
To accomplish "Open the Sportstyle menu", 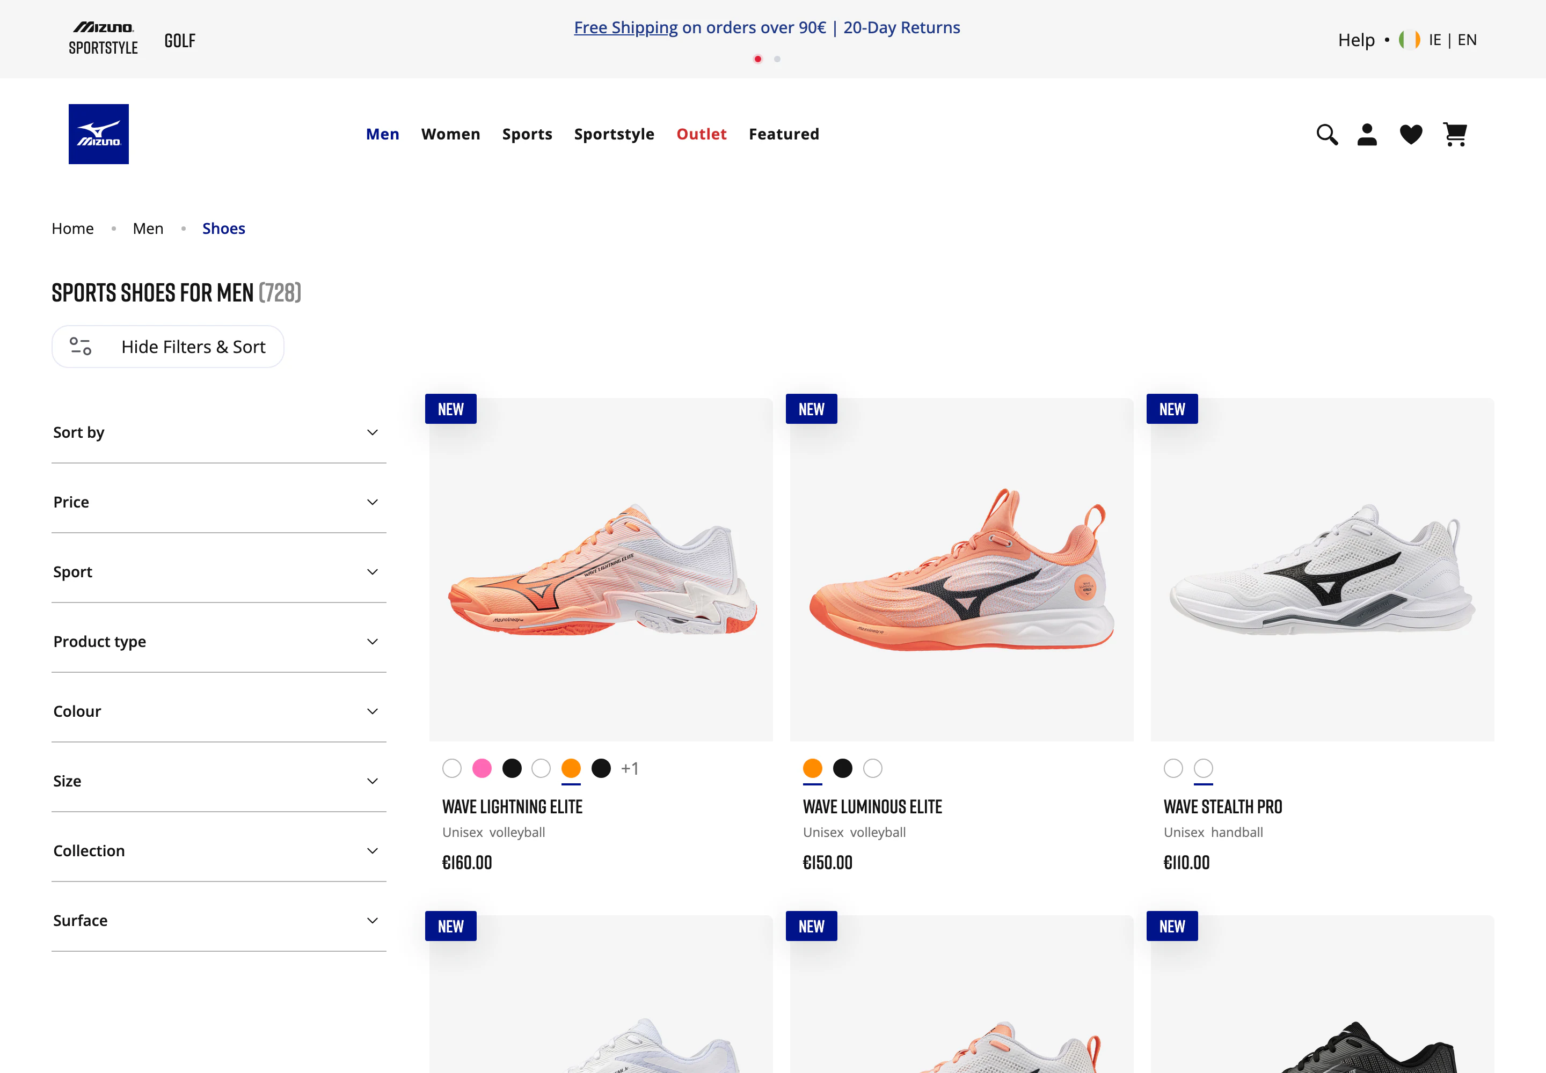I will click(614, 134).
